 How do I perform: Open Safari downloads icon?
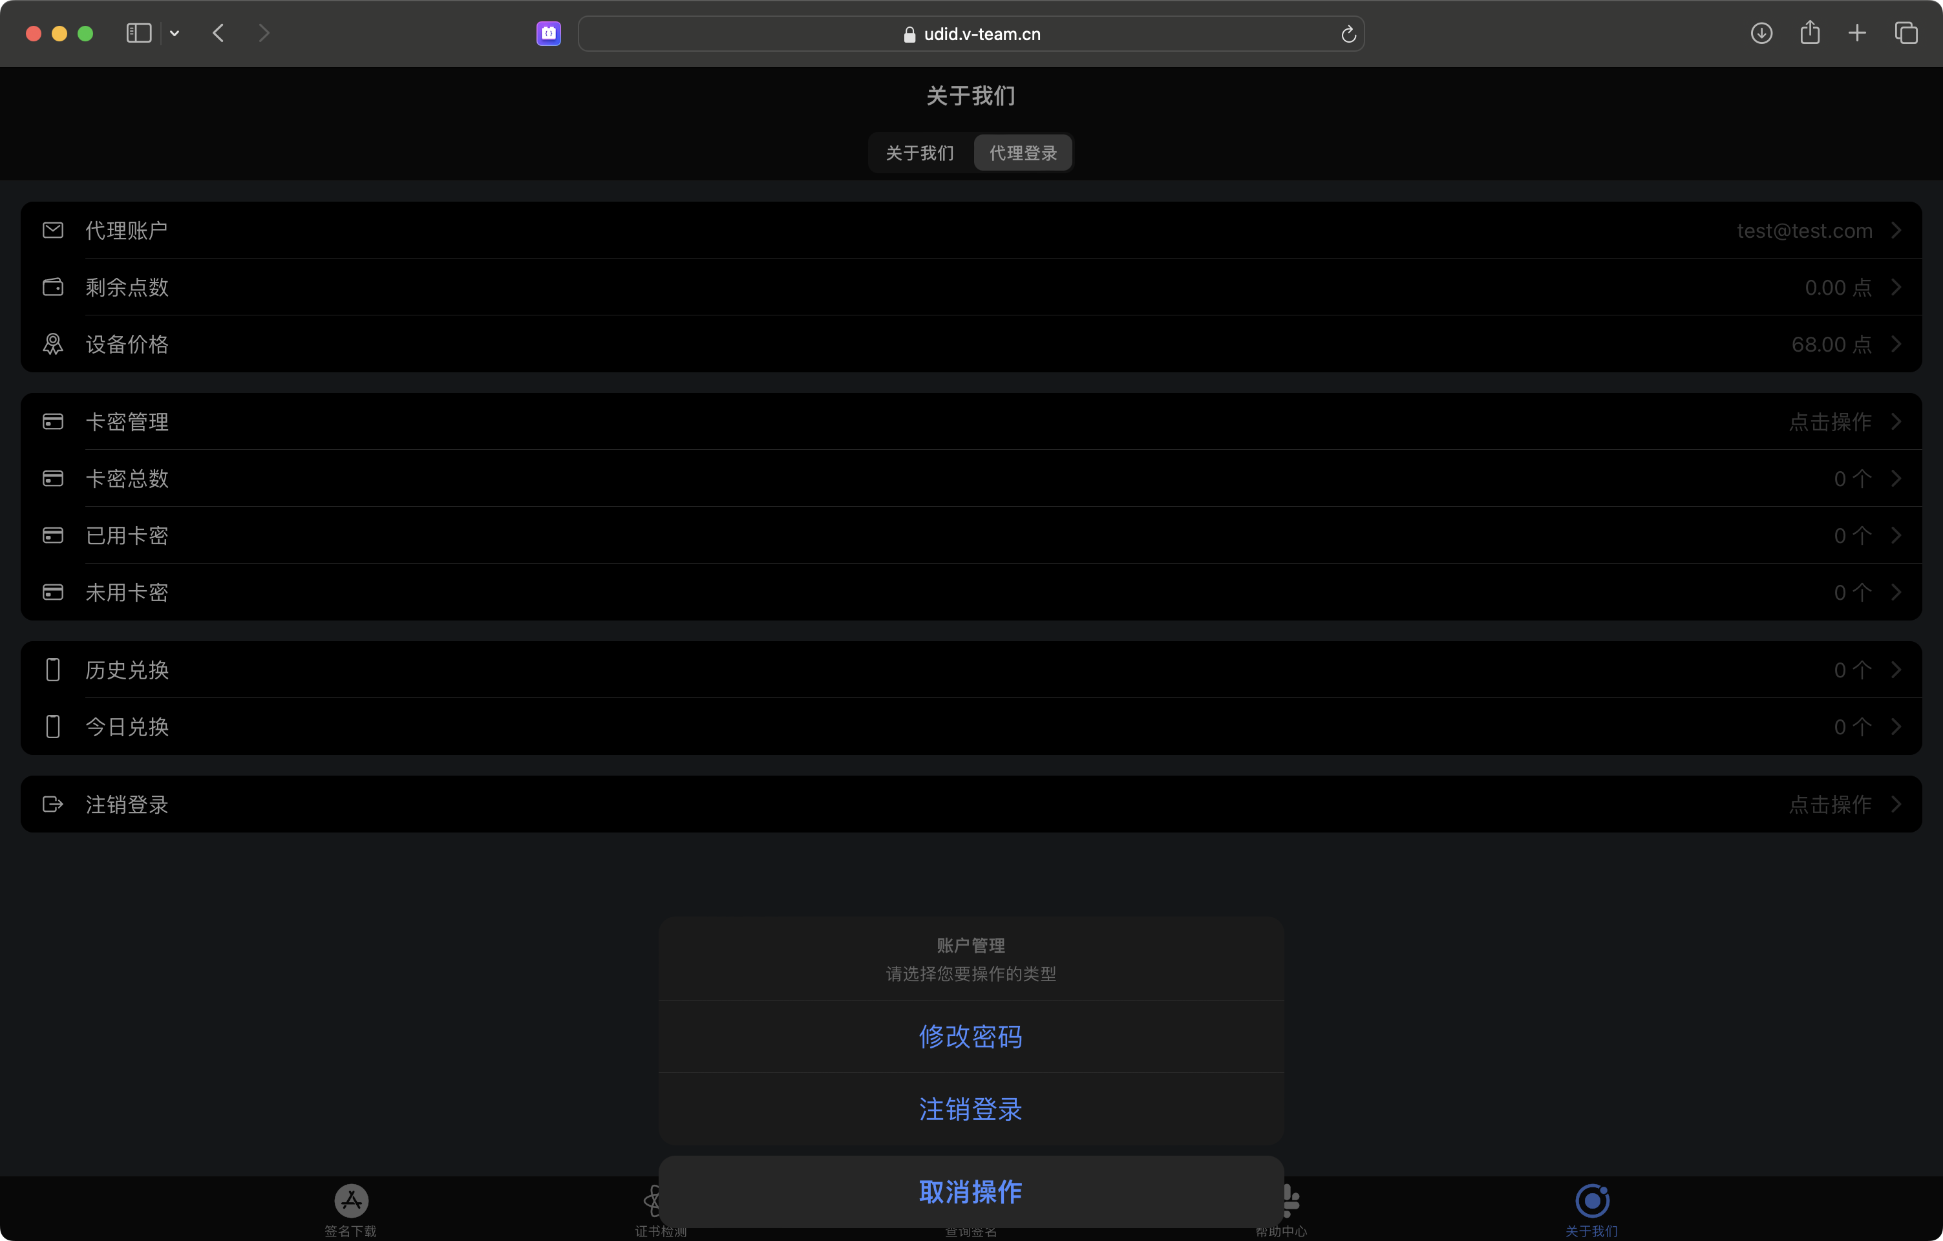click(x=1761, y=33)
